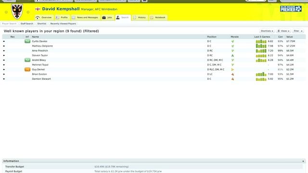Expand the André Bikey row arrow
This screenshot has height=173, width=308.
4,60
